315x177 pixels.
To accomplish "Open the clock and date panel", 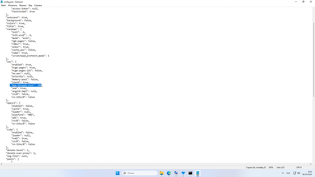I will pyautogui.click(x=307, y=173).
